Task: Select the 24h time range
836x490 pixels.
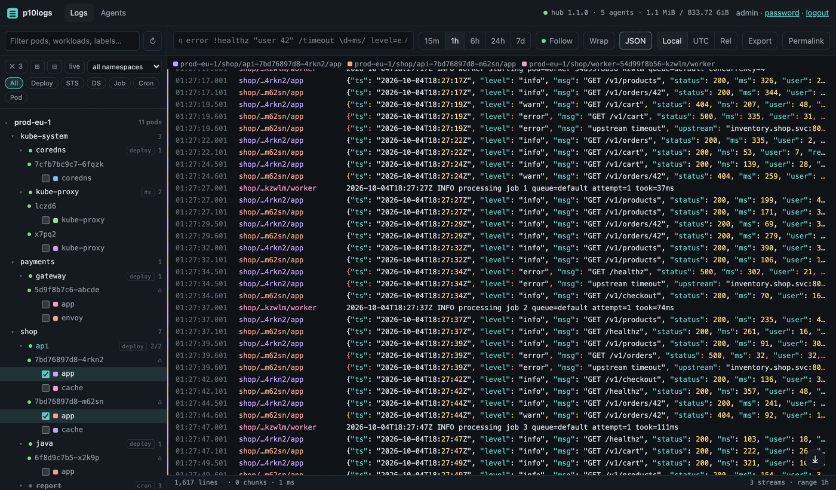Action: [497, 41]
